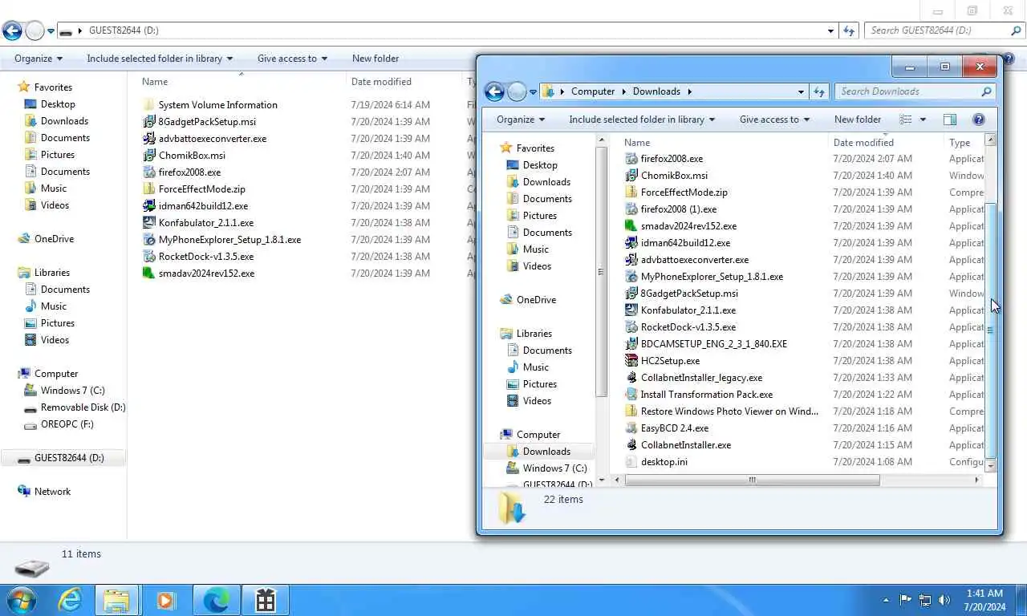
Task: Click scroll down arrow in Downloads file list
Action: point(990,466)
